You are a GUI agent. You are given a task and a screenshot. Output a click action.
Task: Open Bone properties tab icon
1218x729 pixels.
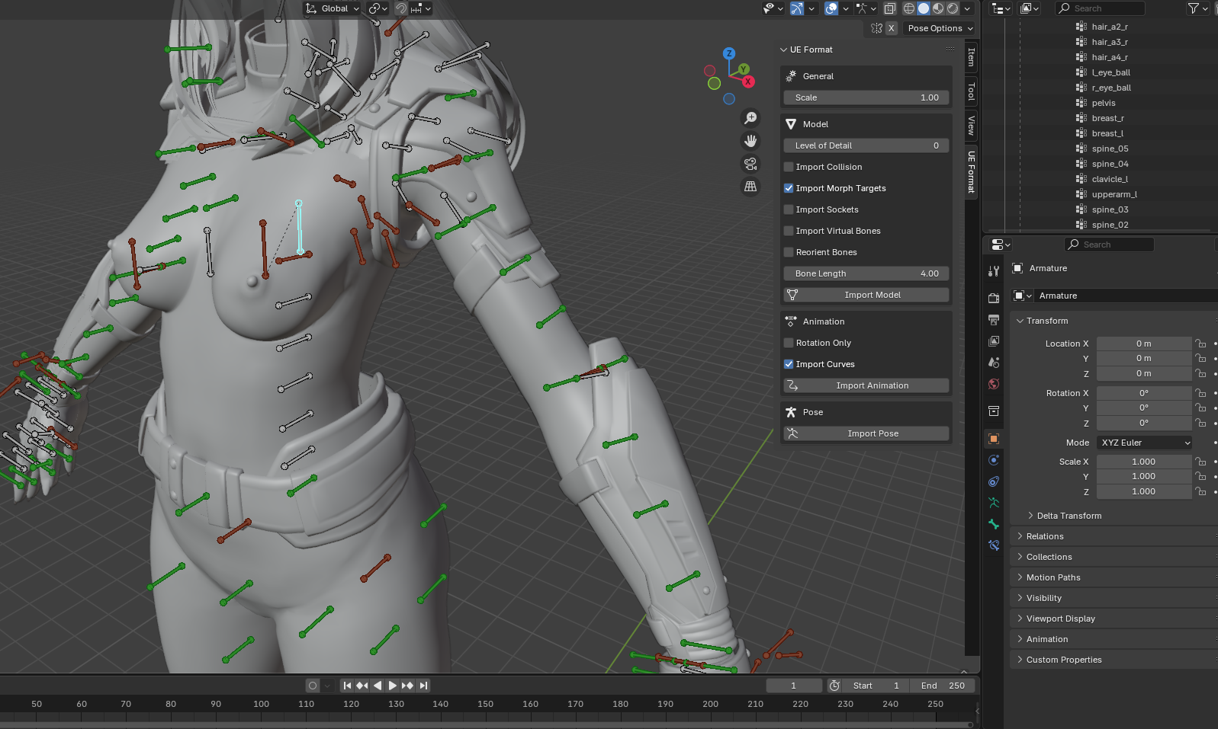point(994,524)
